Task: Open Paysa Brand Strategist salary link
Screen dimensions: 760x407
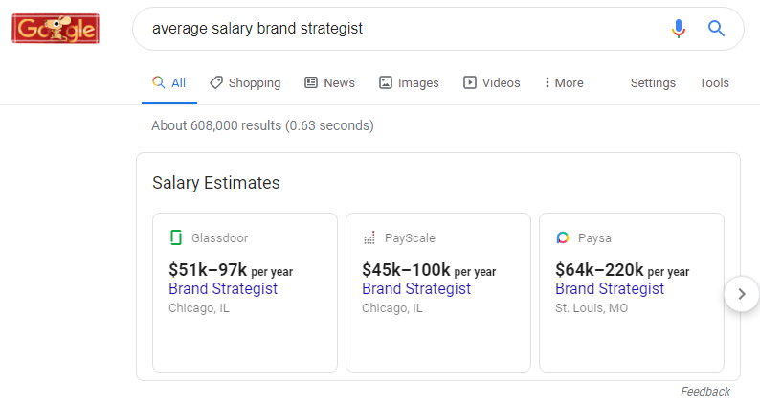Action: coord(610,288)
